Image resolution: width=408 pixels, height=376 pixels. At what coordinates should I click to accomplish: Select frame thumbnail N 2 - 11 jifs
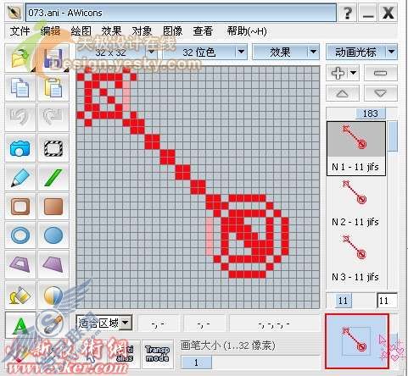[x=355, y=203]
